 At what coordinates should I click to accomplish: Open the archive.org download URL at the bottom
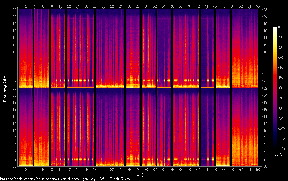[65, 179]
